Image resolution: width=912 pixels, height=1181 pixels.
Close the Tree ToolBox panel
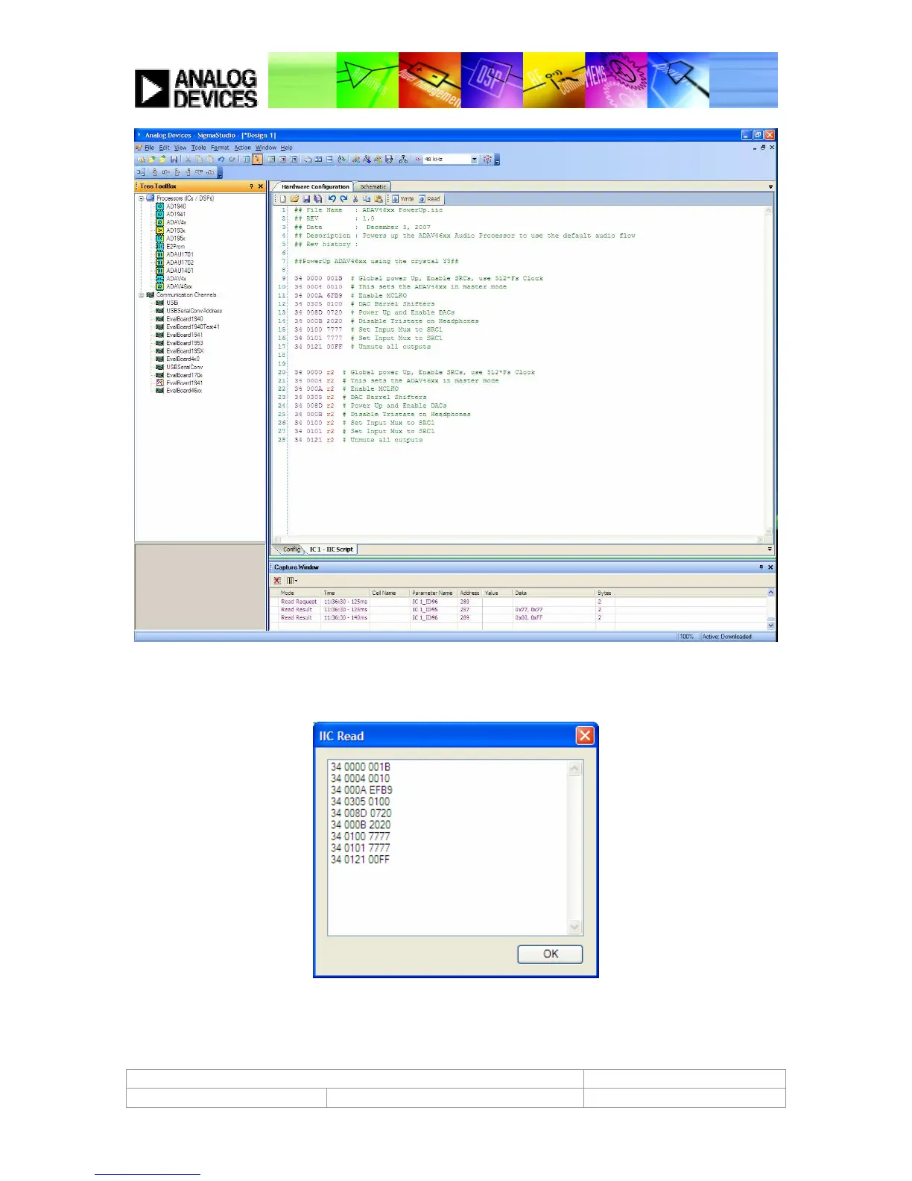click(x=260, y=186)
